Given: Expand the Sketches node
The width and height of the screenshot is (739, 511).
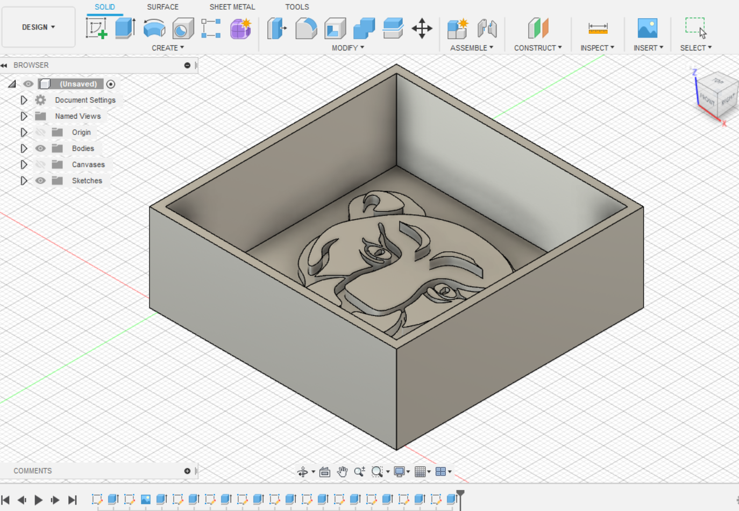Looking at the screenshot, I should (x=24, y=181).
